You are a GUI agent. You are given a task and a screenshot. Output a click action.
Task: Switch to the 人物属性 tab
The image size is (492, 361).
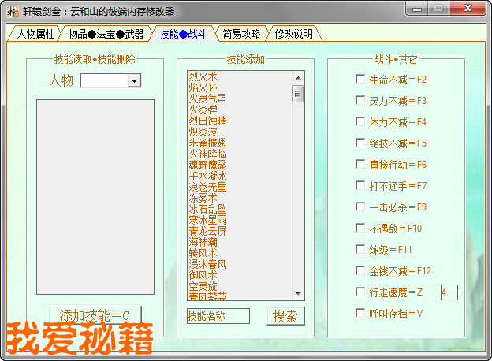pos(35,34)
